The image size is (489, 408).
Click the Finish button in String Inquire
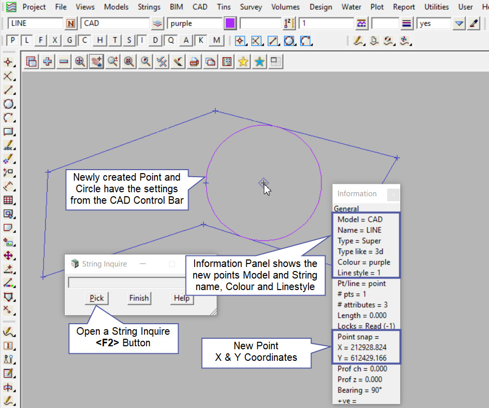pyautogui.click(x=139, y=298)
